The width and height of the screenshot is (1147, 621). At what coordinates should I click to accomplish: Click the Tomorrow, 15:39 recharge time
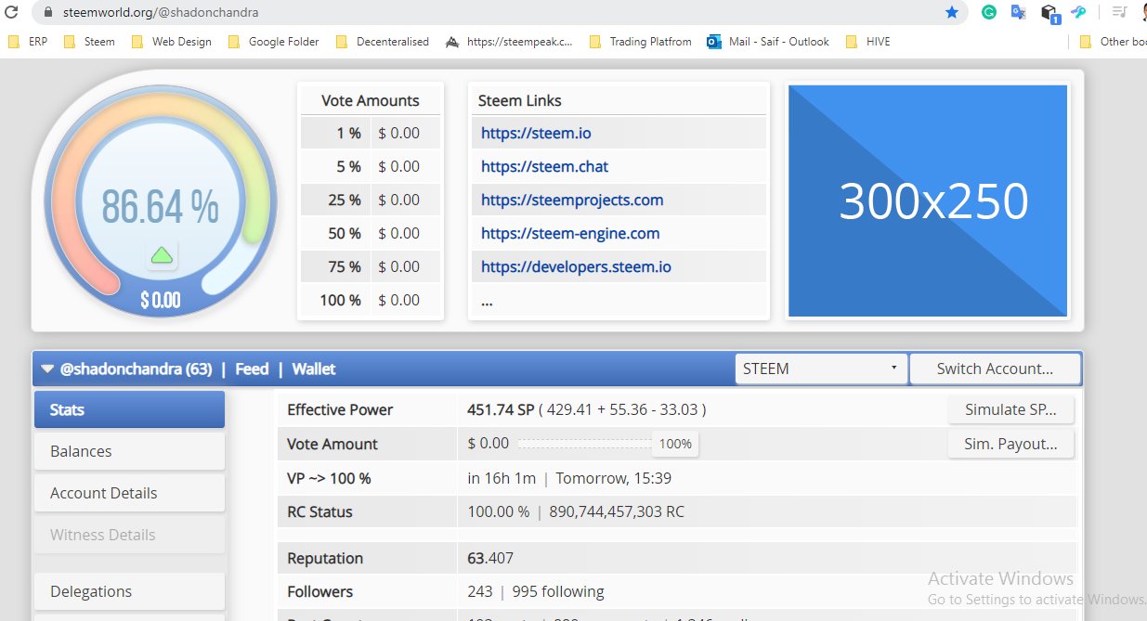614,478
